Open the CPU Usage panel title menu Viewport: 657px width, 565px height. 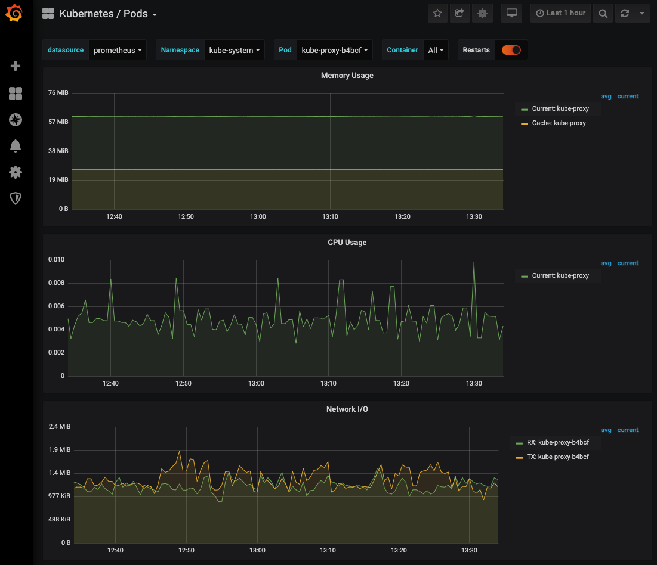[347, 243]
